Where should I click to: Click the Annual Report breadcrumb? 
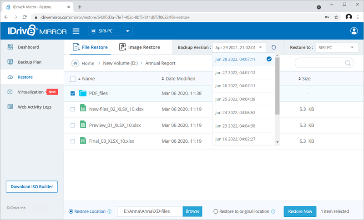click(160, 63)
